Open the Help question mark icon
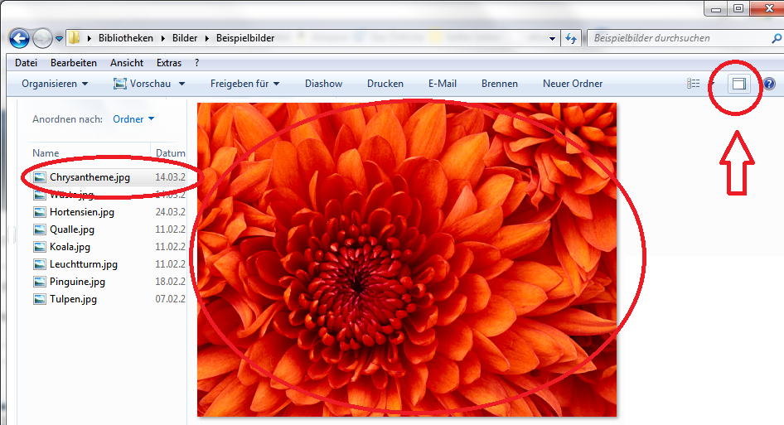The width and height of the screenshot is (784, 425). (768, 84)
